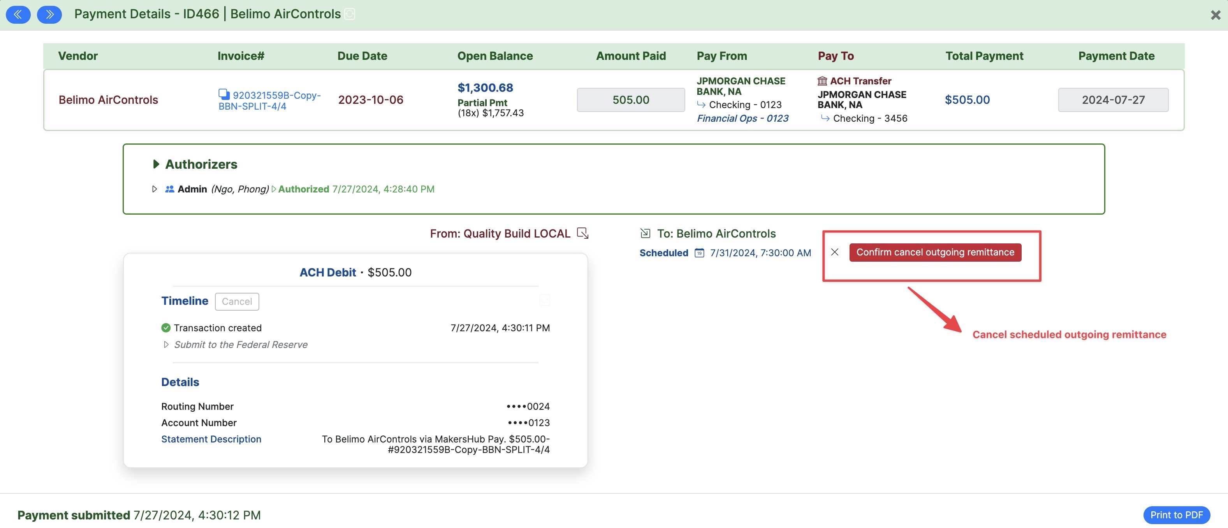Click the Cancel button beside Timeline

[237, 301]
